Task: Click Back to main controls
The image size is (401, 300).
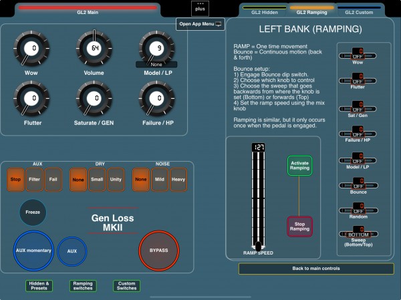Action: pos(316,269)
